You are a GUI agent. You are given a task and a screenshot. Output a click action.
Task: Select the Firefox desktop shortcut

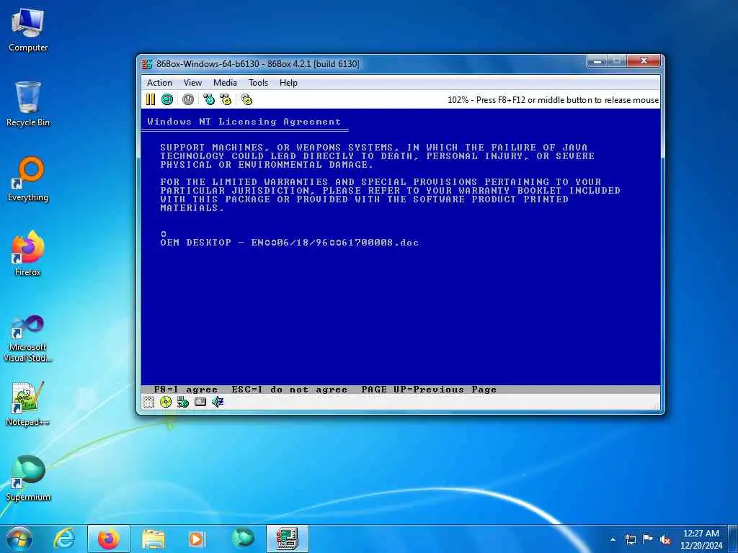tap(28, 254)
